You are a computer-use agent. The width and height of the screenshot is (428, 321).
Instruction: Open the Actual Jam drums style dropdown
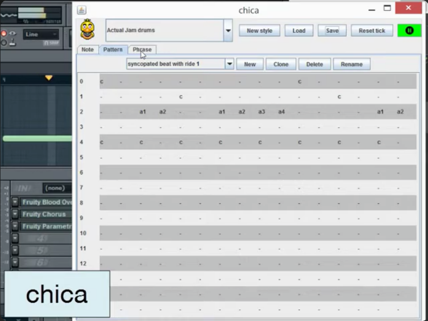228,30
